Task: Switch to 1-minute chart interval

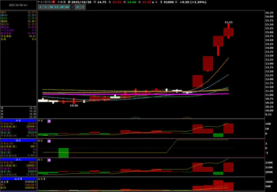Action: tap(40, 7)
